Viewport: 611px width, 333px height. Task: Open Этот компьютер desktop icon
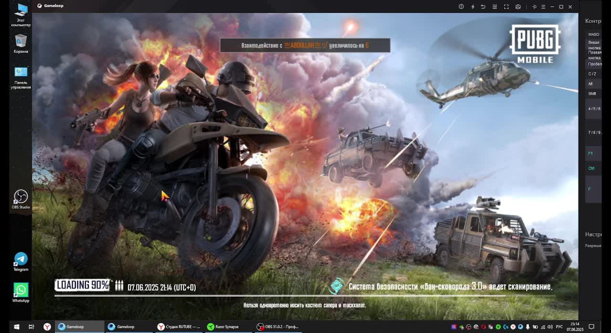[x=21, y=15]
